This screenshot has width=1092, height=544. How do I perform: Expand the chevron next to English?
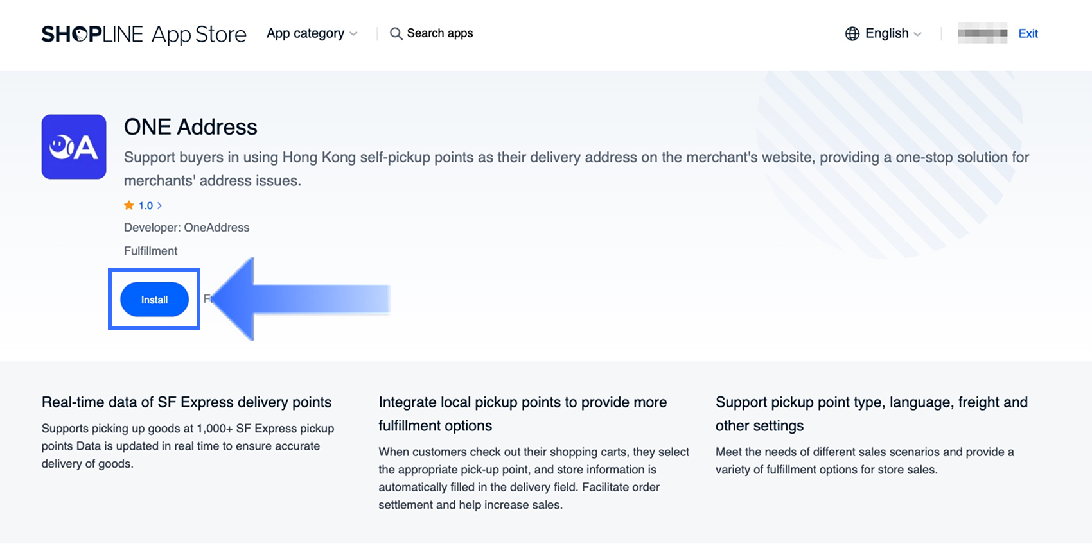(917, 34)
